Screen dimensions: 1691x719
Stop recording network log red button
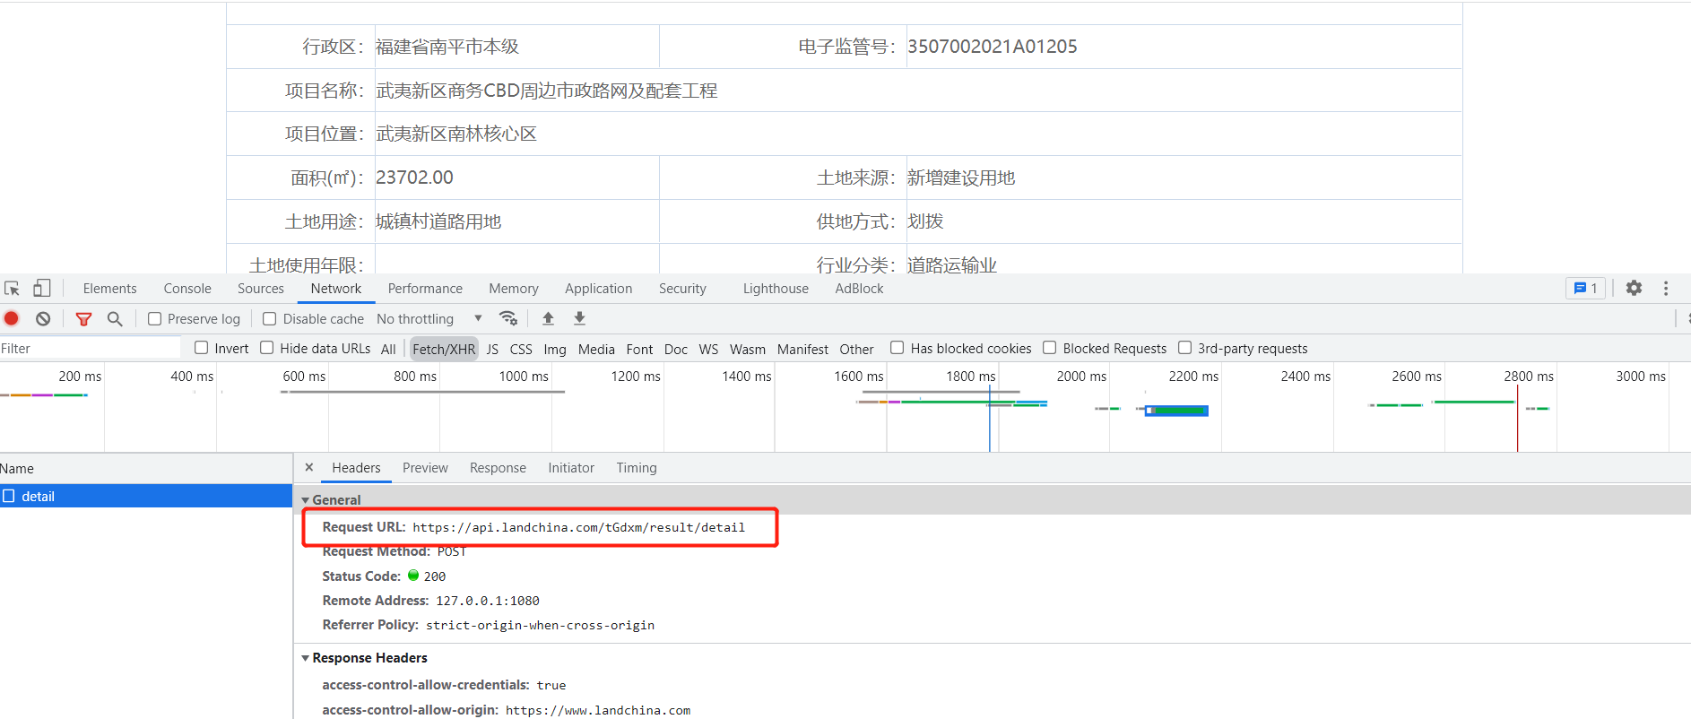tap(12, 318)
